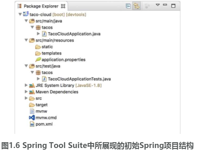Image resolution: width=200 pixels, height=153 pixels.
Task: Maximize the Package Explorer view
Action: point(173,6)
